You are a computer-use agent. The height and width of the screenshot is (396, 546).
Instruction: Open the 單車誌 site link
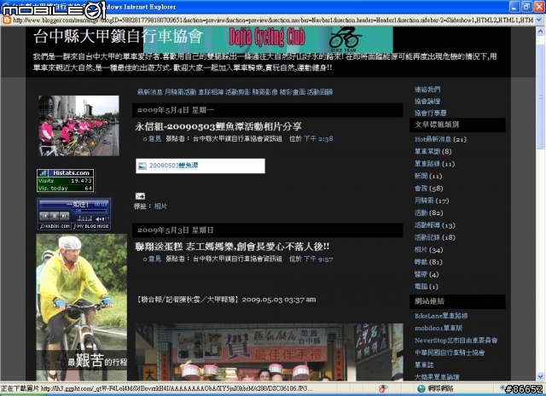tap(424, 364)
